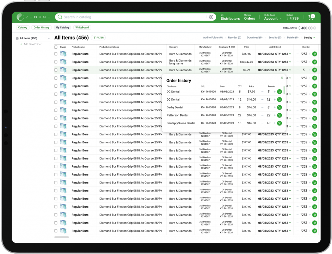Expand Last Ordered chevron on $10,347.00 row
332x254 pixels.
point(290,62)
